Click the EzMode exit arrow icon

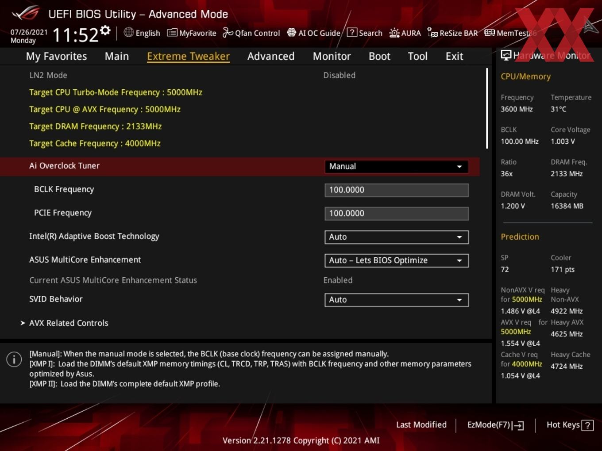[x=518, y=425]
